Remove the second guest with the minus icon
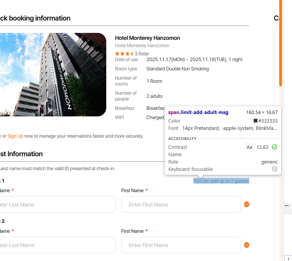The image size is (292, 261). [x=246, y=245]
